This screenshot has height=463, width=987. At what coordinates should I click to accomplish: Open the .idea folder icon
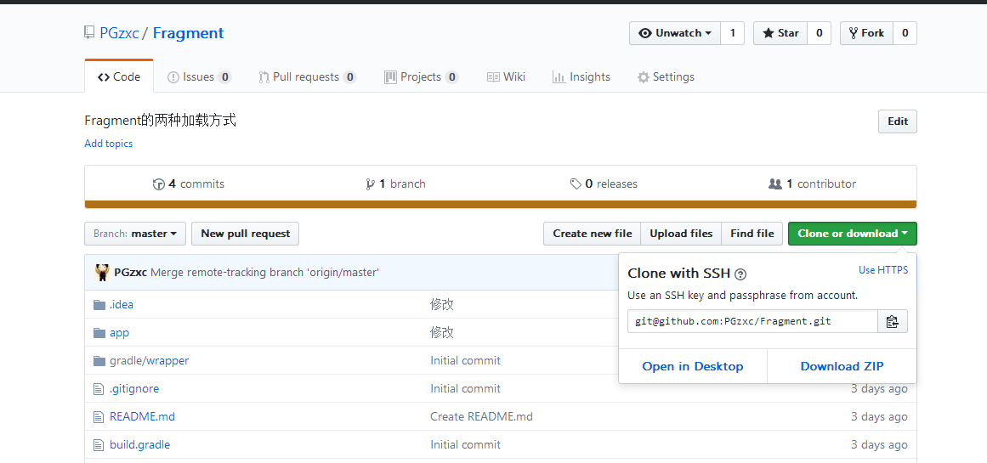click(99, 304)
